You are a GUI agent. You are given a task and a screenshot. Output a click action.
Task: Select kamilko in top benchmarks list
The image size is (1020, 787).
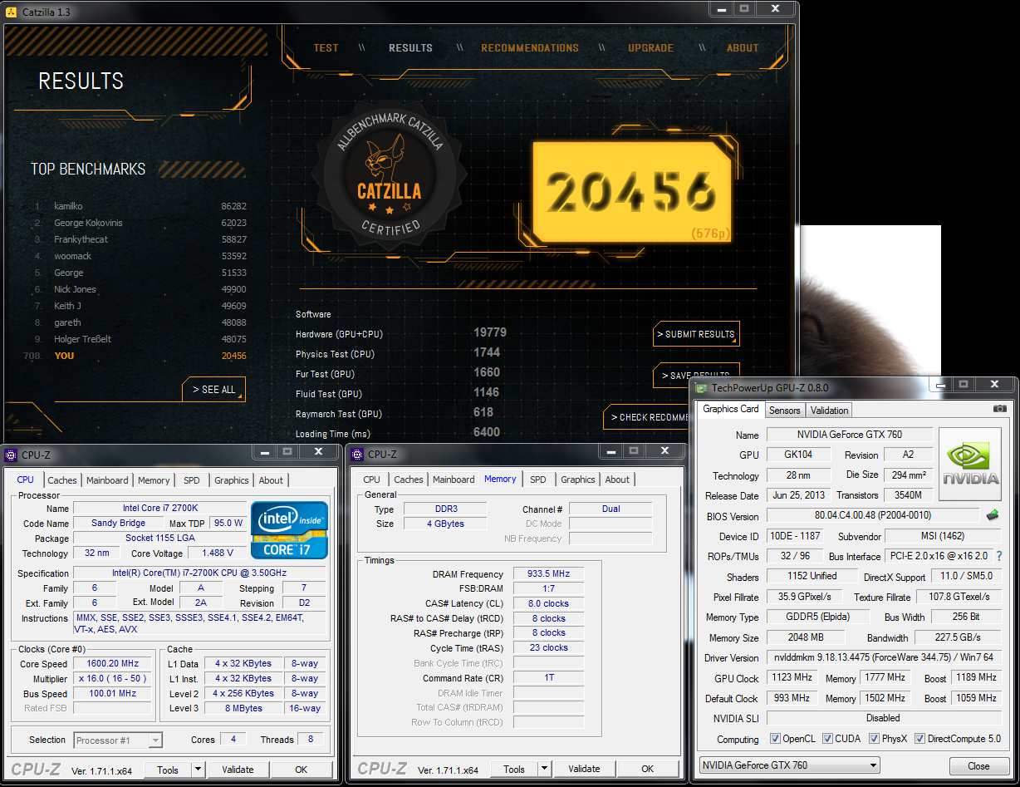pyautogui.click(x=68, y=206)
